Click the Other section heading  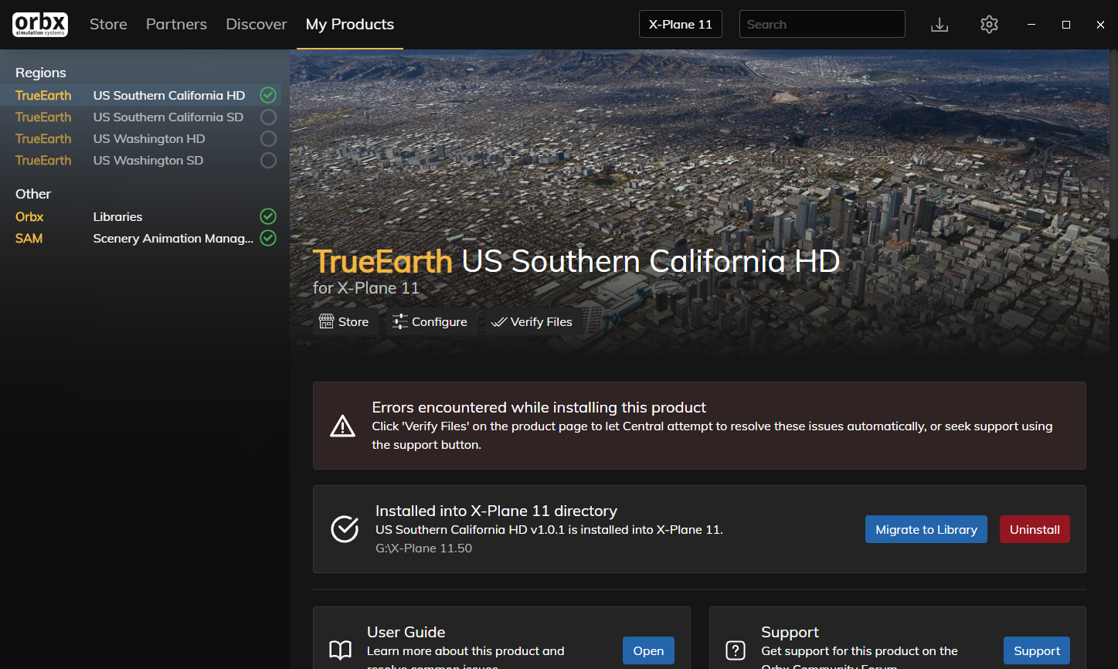(33, 194)
